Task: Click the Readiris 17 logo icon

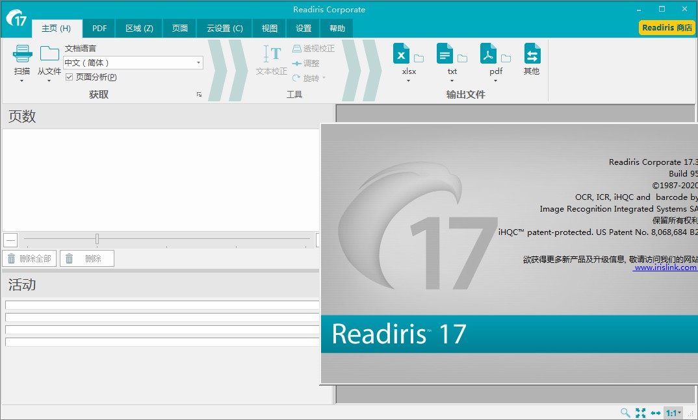Action: 16,18
